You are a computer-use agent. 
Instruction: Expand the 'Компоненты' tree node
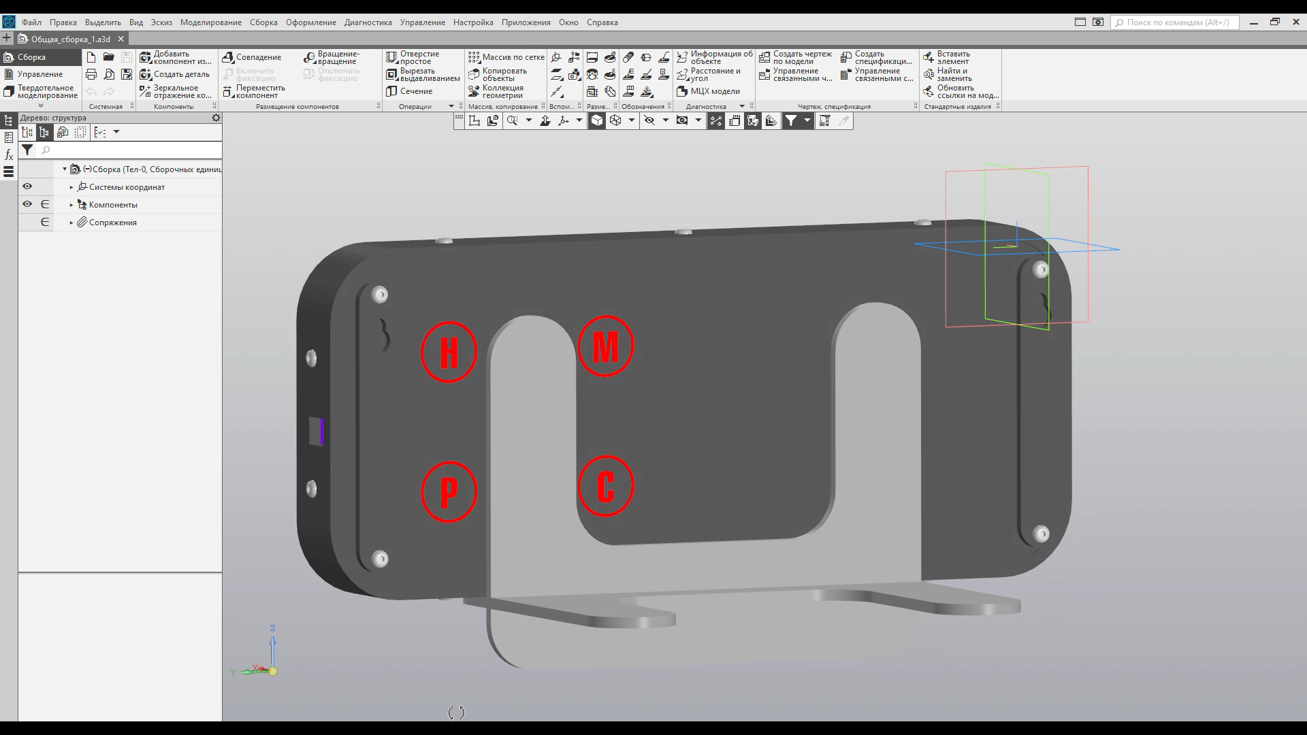[x=71, y=205]
